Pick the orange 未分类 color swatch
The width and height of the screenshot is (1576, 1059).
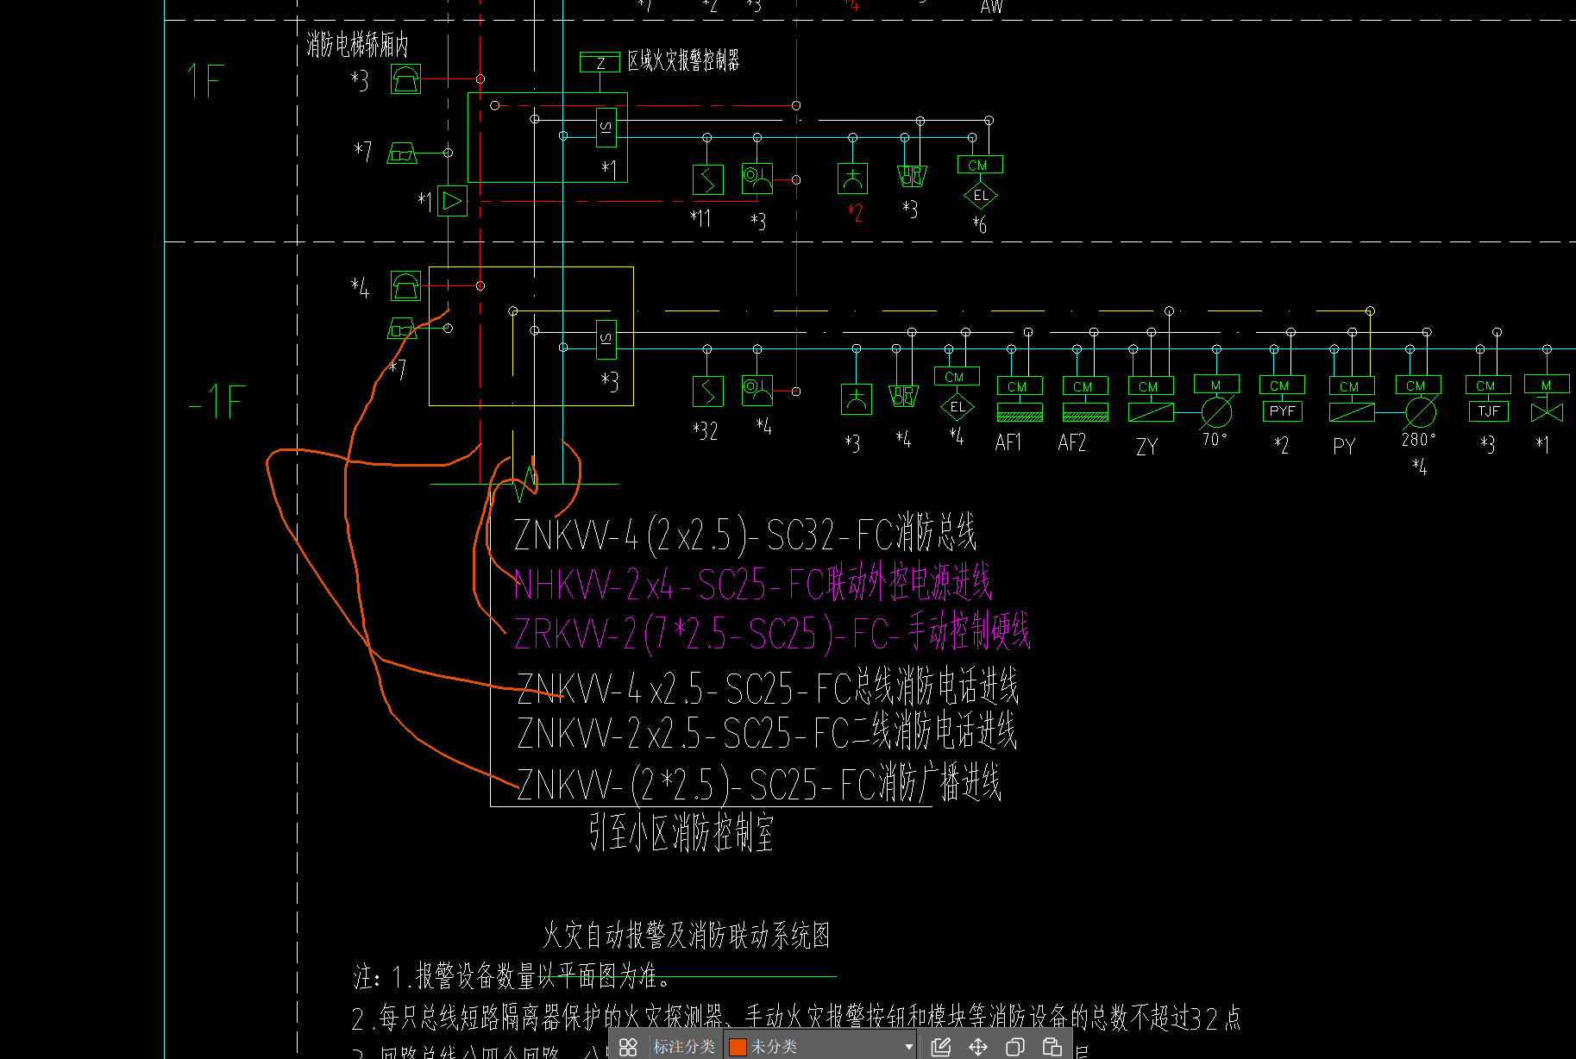point(738,1047)
